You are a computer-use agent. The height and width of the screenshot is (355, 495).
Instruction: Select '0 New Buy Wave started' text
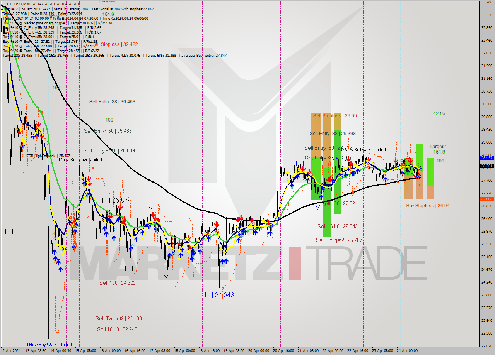(49, 345)
